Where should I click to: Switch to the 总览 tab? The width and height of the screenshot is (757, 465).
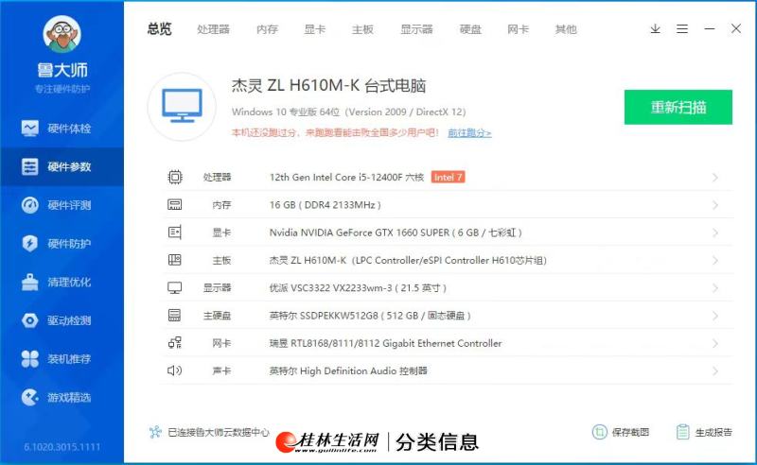159,29
